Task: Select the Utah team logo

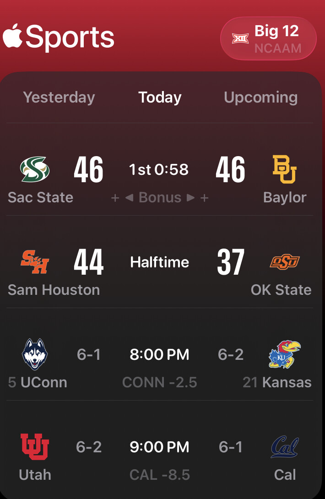Action: pyautogui.click(x=35, y=447)
